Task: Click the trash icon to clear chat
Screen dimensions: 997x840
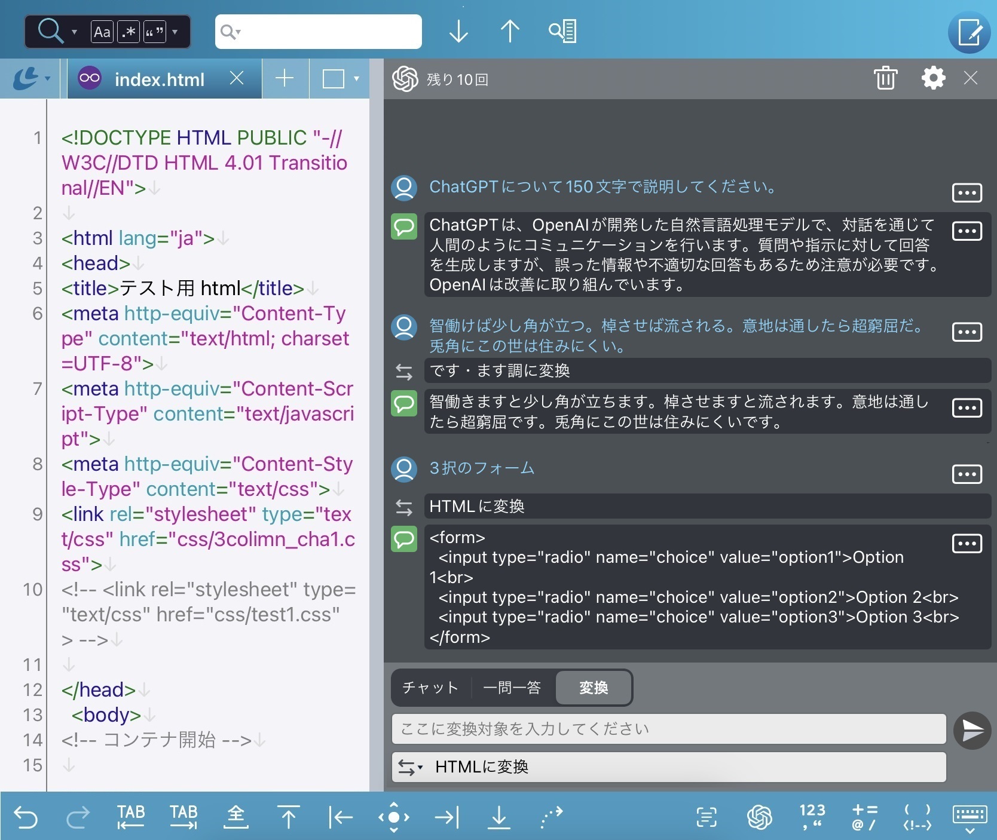Action: click(885, 78)
